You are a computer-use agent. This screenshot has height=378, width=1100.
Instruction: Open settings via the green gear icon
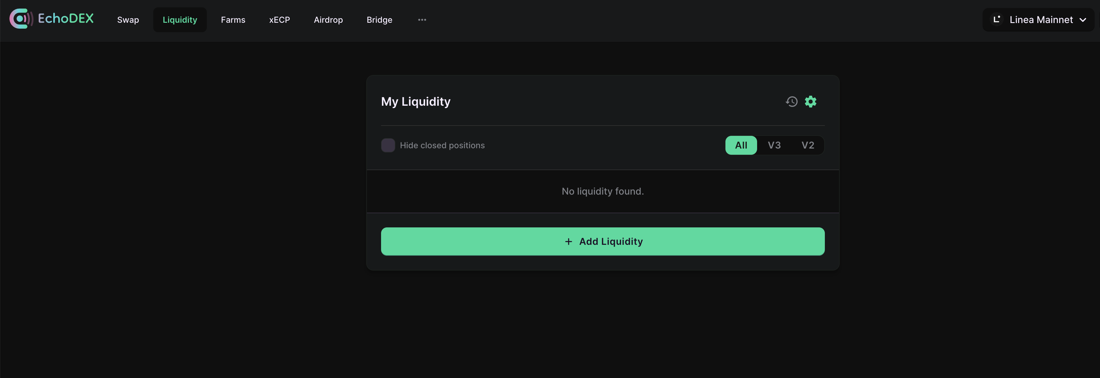pos(810,102)
